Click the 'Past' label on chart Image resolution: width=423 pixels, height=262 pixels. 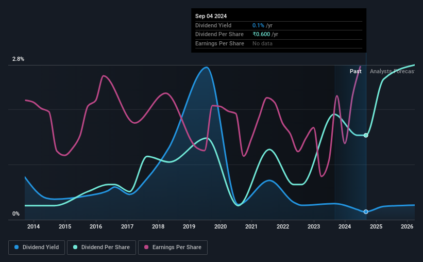[356, 71]
